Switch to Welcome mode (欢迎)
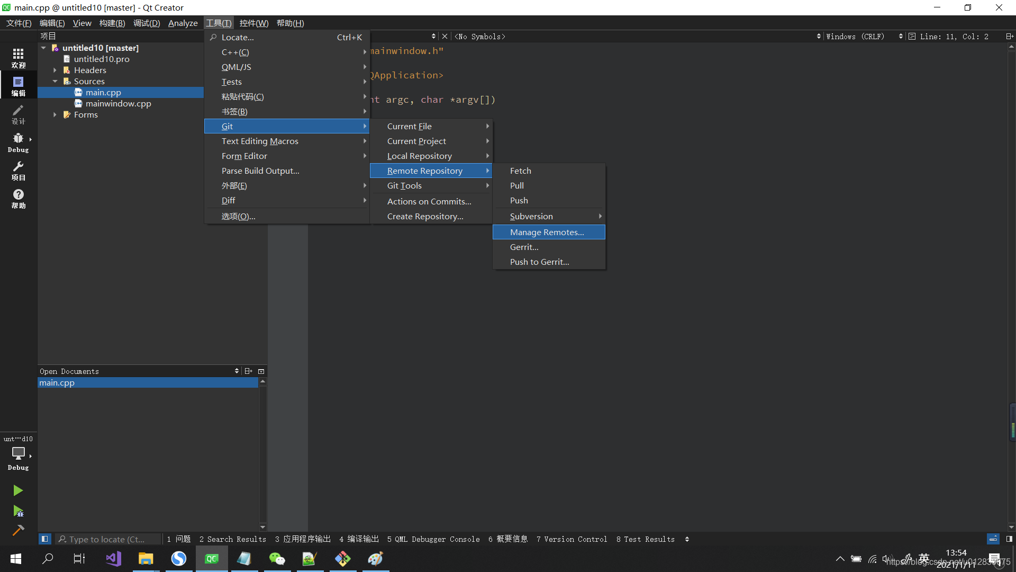The width and height of the screenshot is (1016, 572). click(x=19, y=58)
